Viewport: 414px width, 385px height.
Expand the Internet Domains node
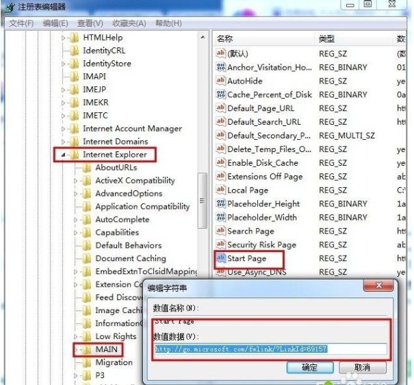coord(63,142)
